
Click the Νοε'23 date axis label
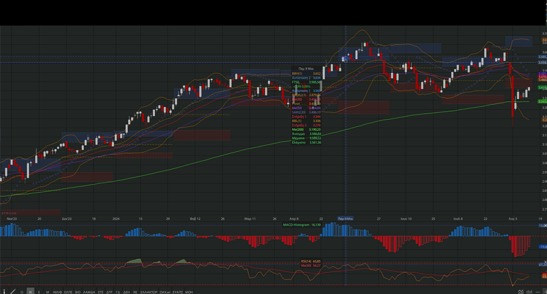12,219
